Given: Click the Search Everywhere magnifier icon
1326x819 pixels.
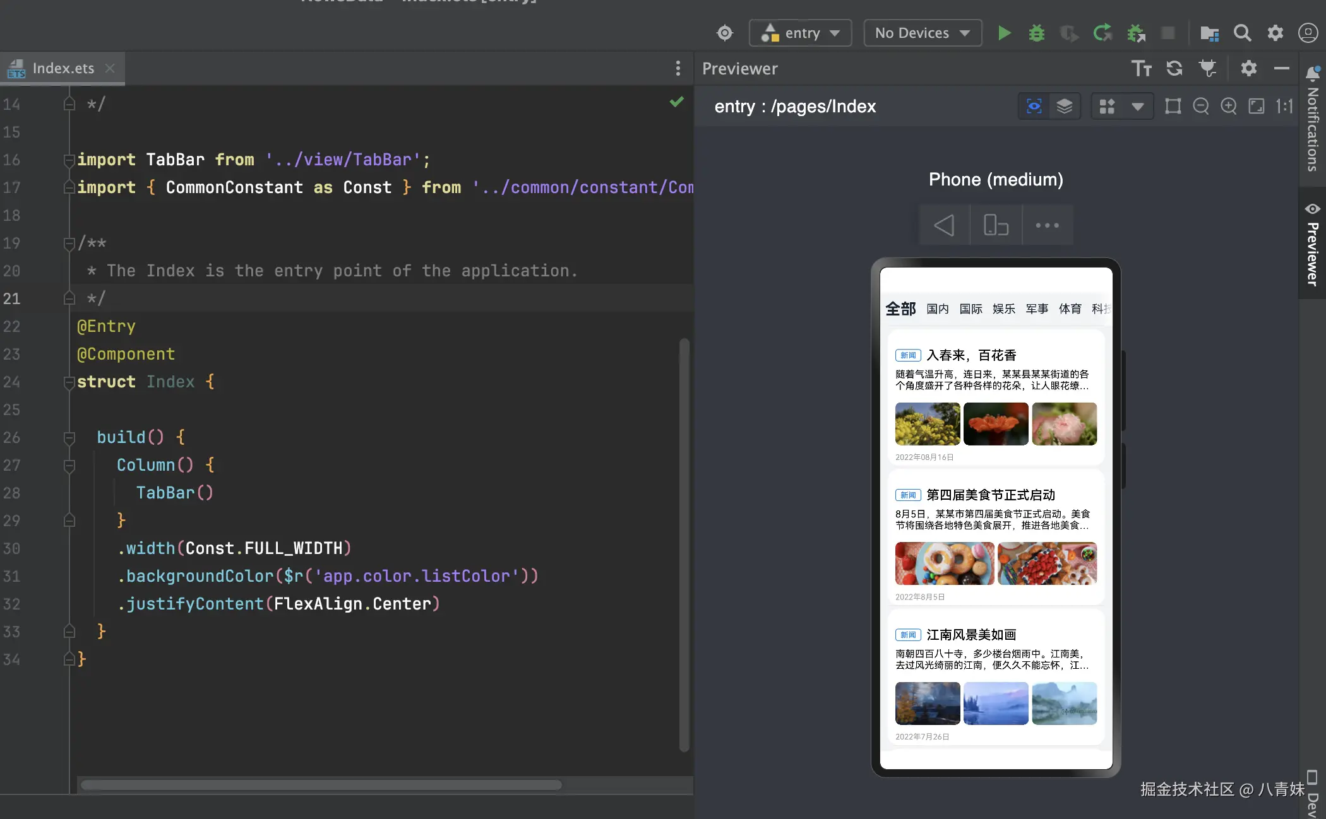Looking at the screenshot, I should [1242, 33].
